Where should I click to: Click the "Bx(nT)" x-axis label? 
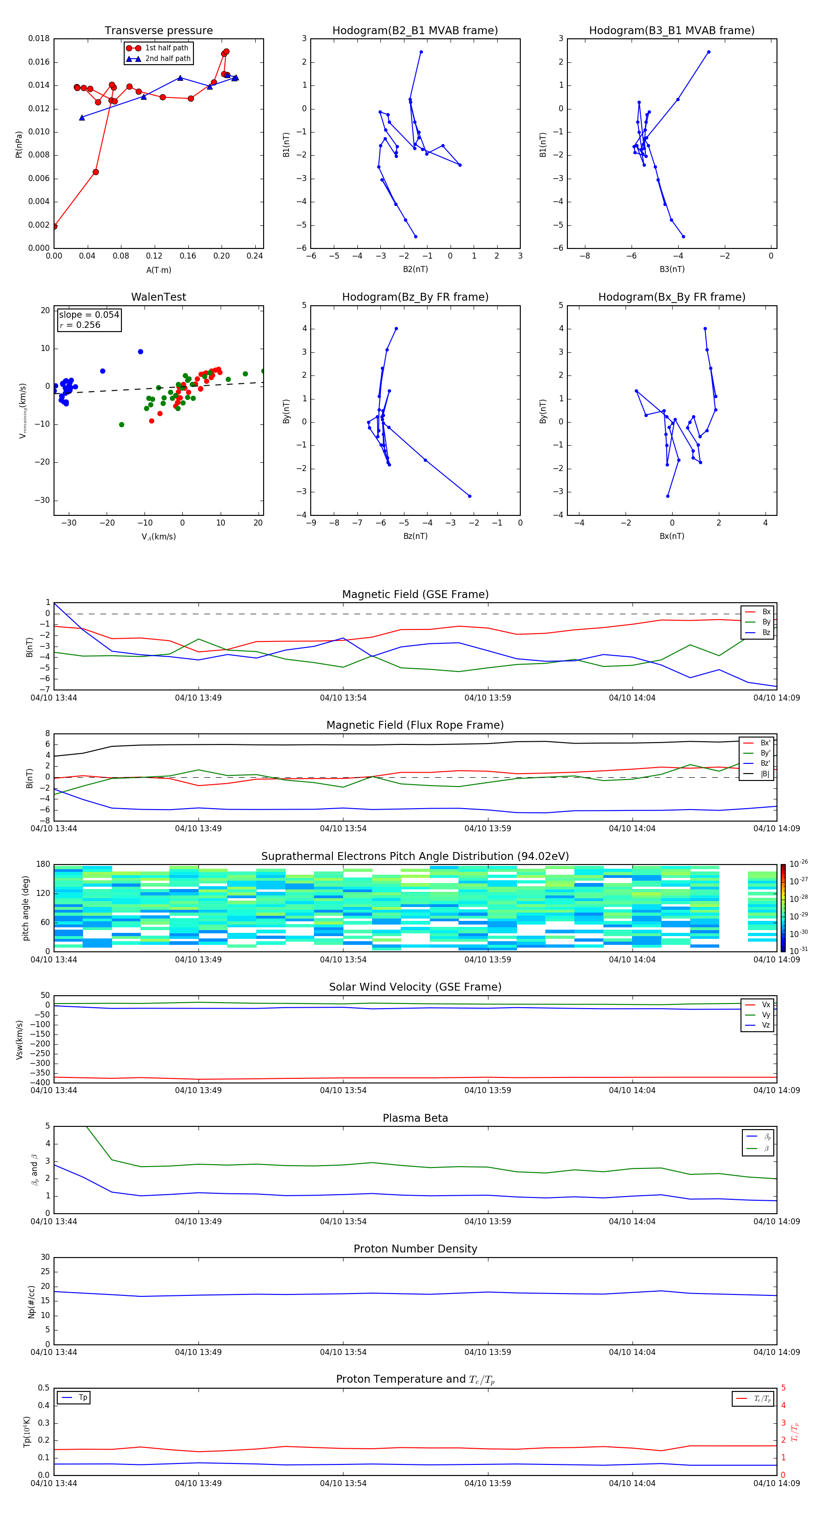click(x=672, y=536)
